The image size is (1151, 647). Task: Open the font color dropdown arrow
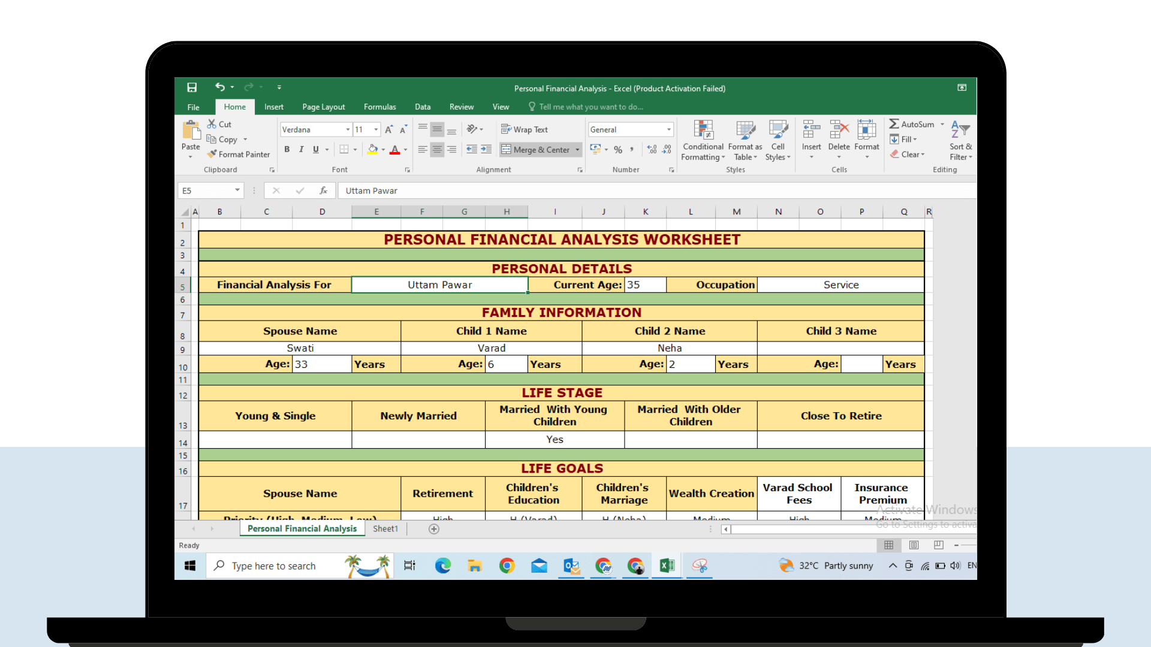406,150
